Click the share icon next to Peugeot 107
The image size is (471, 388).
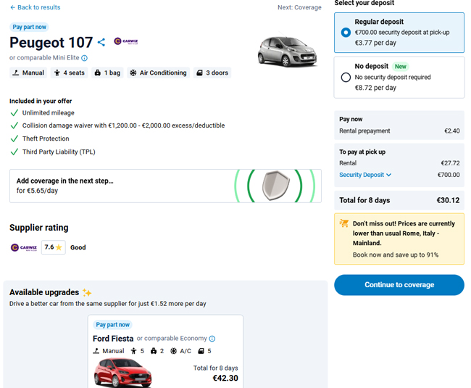[101, 42]
